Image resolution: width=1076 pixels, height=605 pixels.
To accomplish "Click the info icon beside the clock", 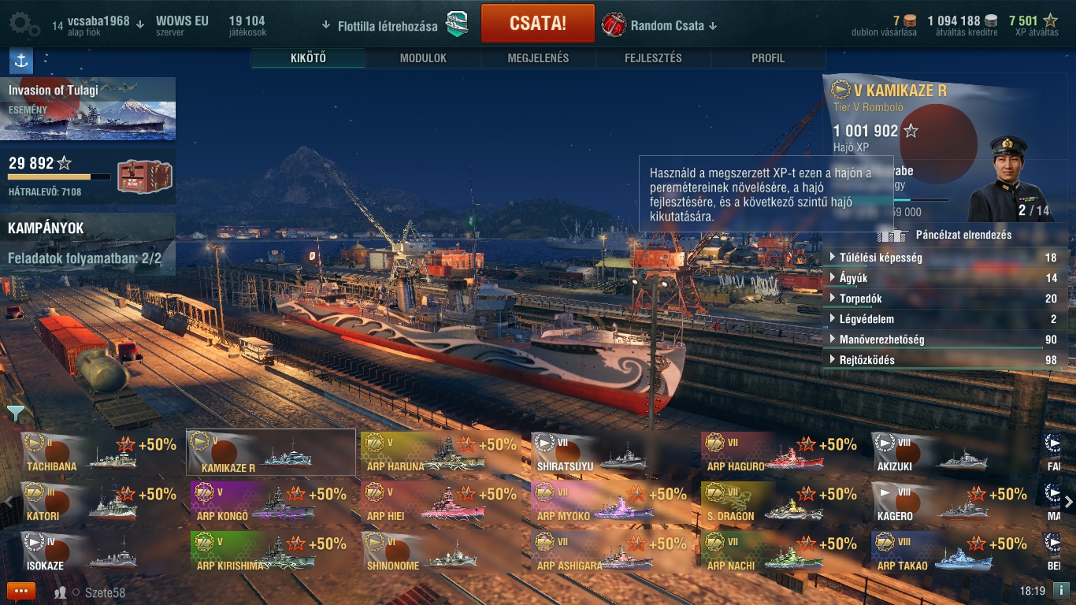I will point(1061,590).
